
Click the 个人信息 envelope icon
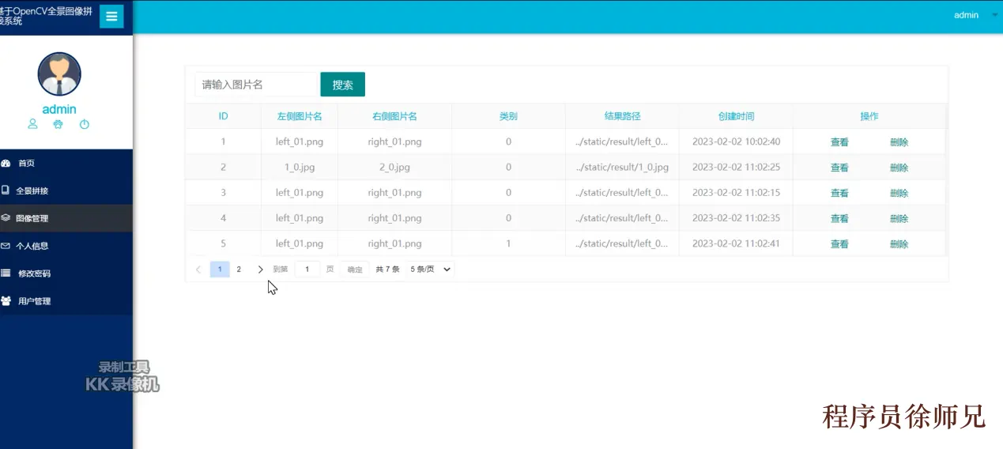pyautogui.click(x=6, y=246)
